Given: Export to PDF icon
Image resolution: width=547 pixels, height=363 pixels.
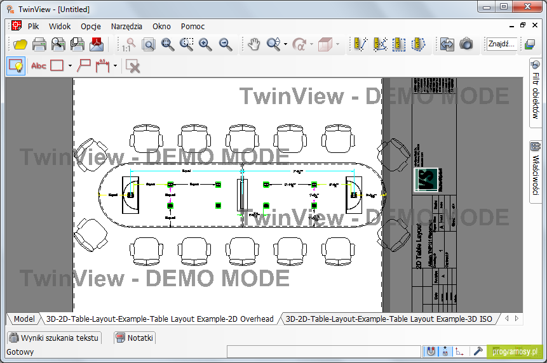Looking at the screenshot, I should (97, 44).
